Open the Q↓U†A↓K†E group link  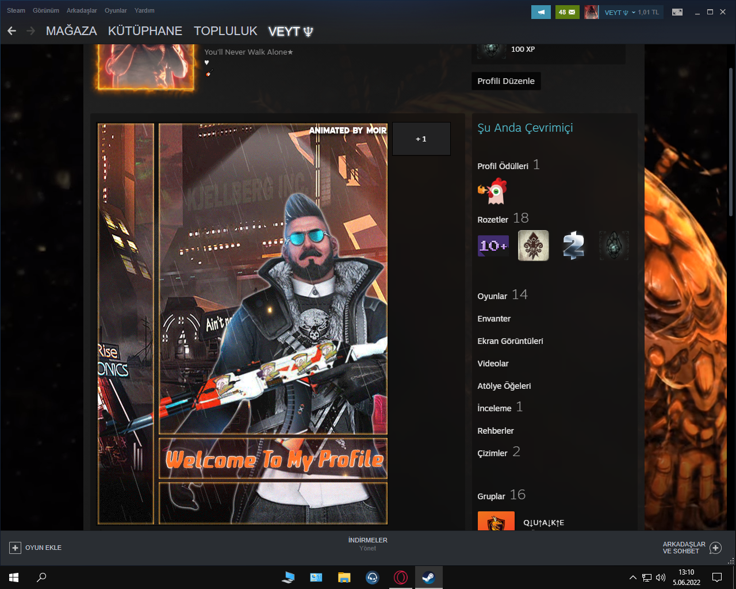(x=543, y=523)
